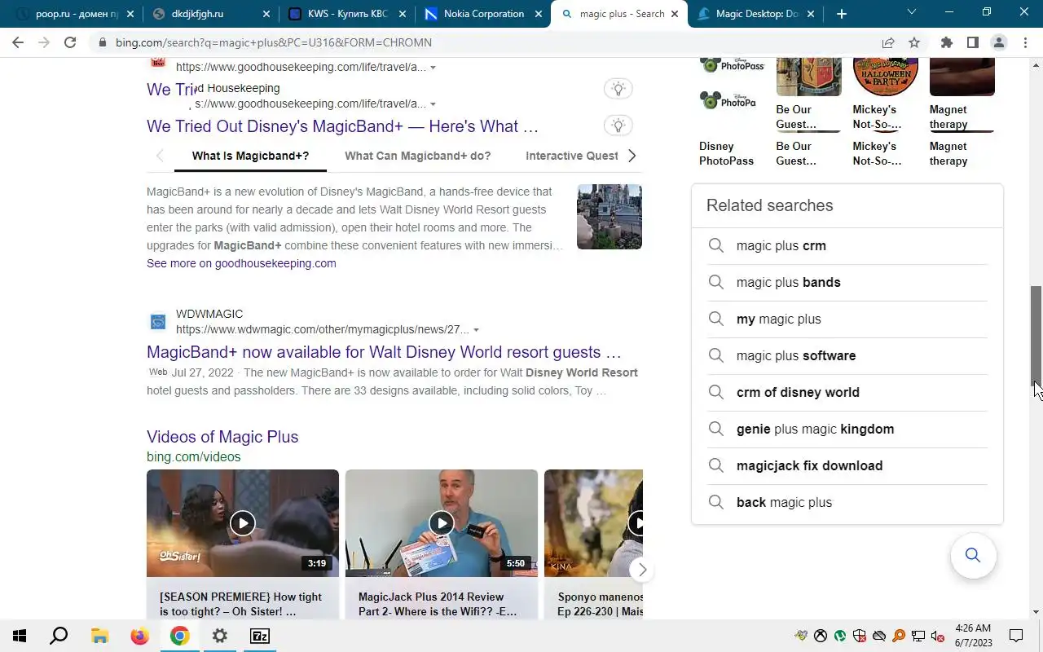
Task: Play the Oh Sister season premiere video
Action: [243, 522]
